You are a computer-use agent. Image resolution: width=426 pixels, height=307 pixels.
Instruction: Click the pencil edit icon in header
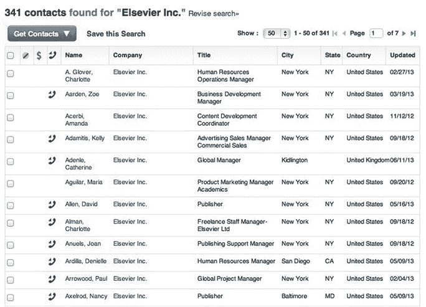[x=26, y=55]
